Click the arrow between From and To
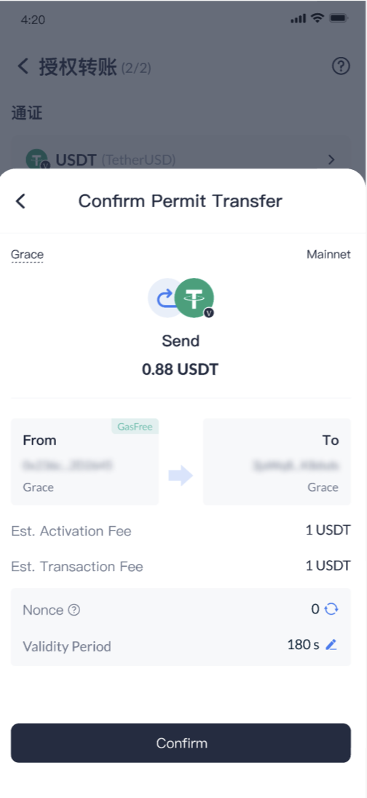Viewport: 367px width, 798px height. [x=181, y=476]
